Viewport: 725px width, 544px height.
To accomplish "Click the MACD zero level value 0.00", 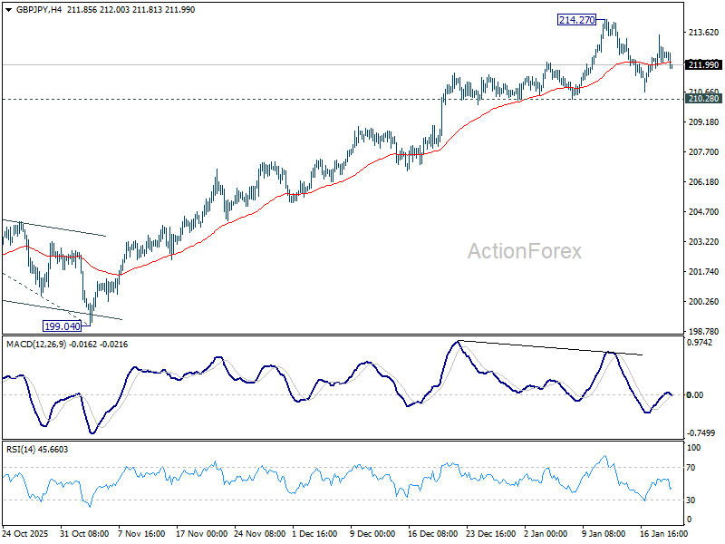I will click(x=695, y=394).
